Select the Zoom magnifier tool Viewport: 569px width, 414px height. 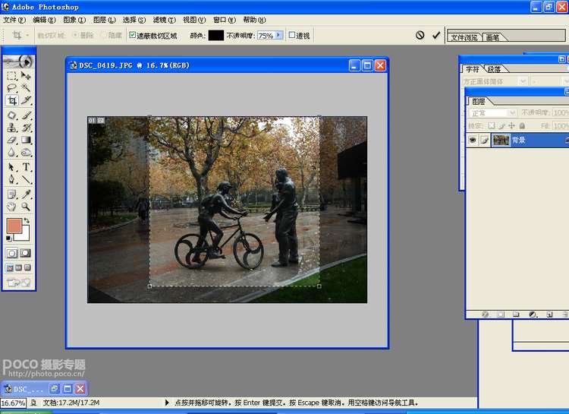point(25,207)
